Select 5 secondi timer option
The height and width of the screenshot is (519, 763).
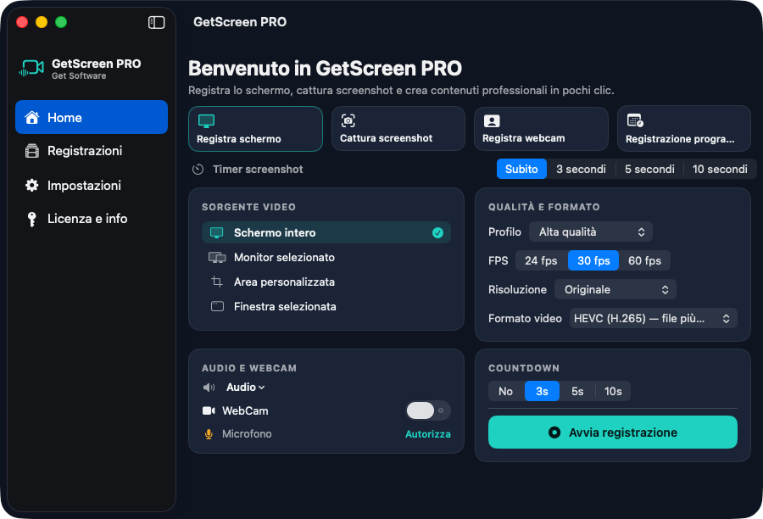coord(649,169)
